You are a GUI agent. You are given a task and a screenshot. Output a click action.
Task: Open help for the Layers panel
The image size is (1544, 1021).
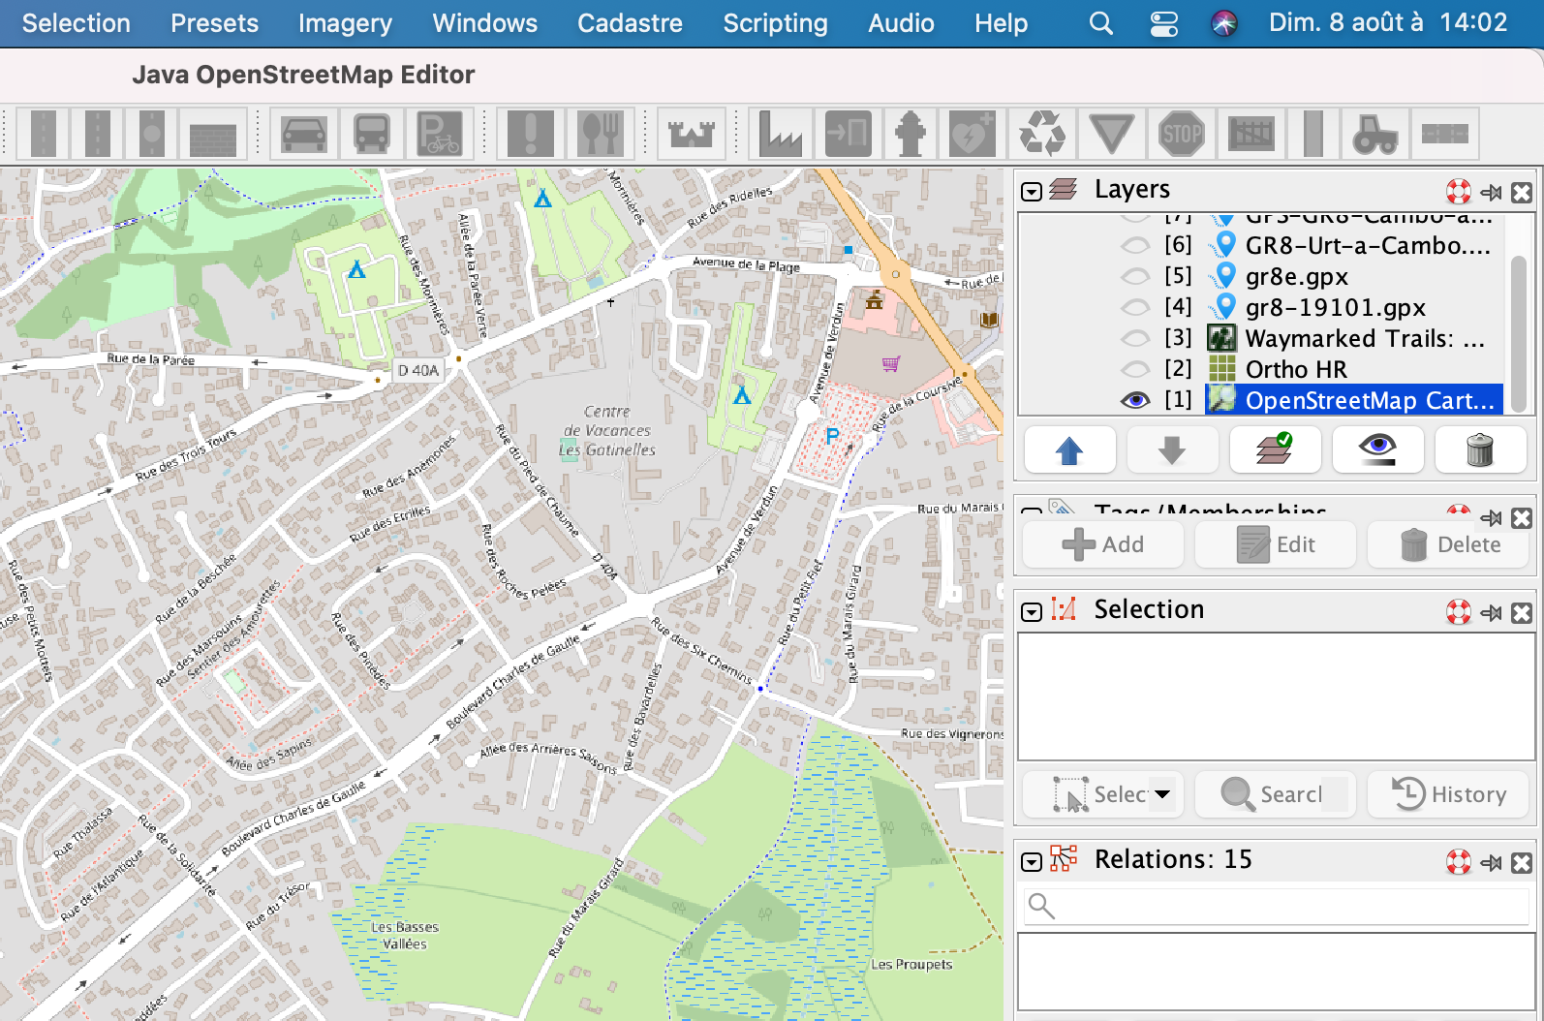tap(1459, 191)
